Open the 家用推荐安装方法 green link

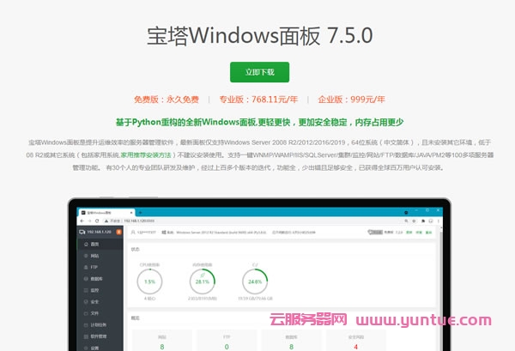(x=142, y=155)
